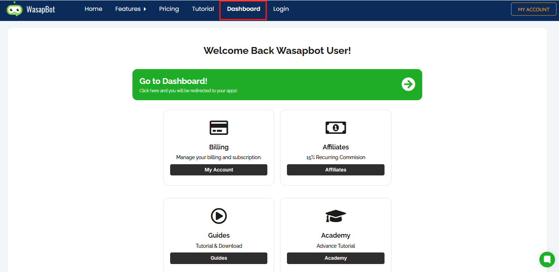559x272 pixels.
Task: Click the Academy graduation cap icon
Action: click(x=336, y=216)
